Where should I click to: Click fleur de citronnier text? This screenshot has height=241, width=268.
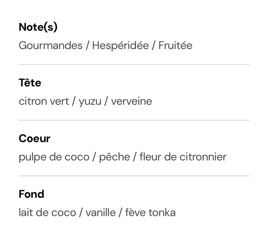tap(183, 156)
